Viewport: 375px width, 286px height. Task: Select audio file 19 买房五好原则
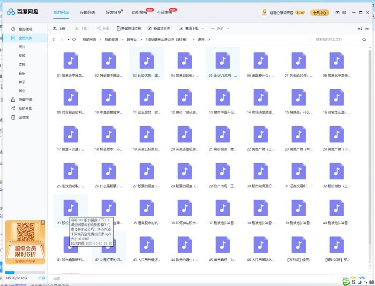147,138
